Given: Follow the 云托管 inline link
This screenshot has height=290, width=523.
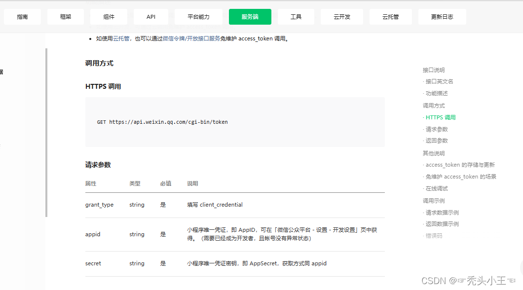Looking at the screenshot, I should [121, 38].
